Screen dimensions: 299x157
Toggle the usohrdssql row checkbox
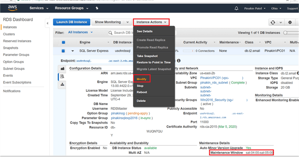[x=63, y=51]
